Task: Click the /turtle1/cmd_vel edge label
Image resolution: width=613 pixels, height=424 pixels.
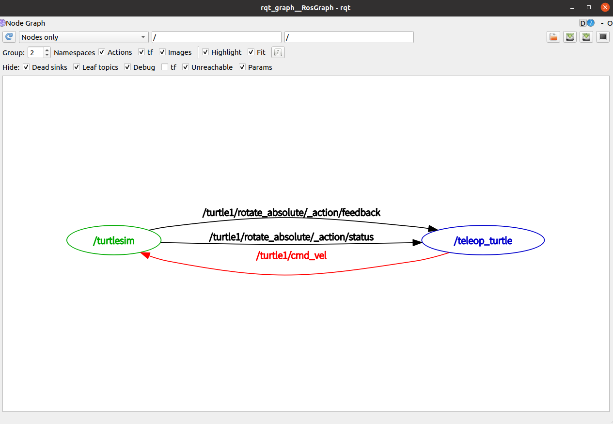Action: [x=291, y=255]
